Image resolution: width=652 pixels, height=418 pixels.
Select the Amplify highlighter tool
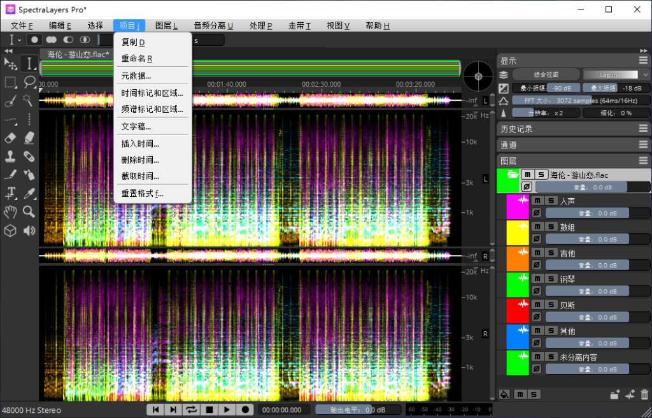click(x=29, y=138)
